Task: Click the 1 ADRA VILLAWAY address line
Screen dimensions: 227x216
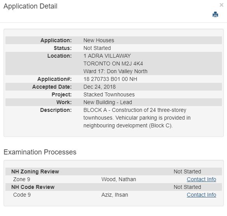Action: [x=107, y=56]
